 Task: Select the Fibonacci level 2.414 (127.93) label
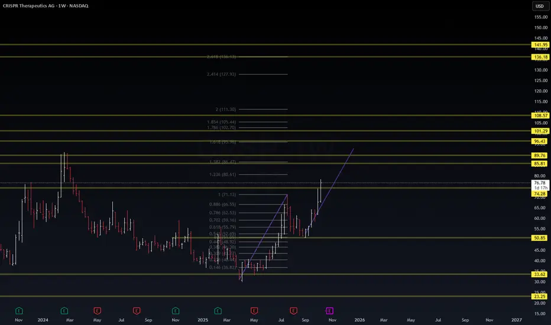coord(221,74)
